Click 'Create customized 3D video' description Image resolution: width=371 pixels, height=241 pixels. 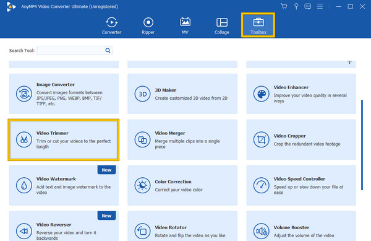(191, 98)
